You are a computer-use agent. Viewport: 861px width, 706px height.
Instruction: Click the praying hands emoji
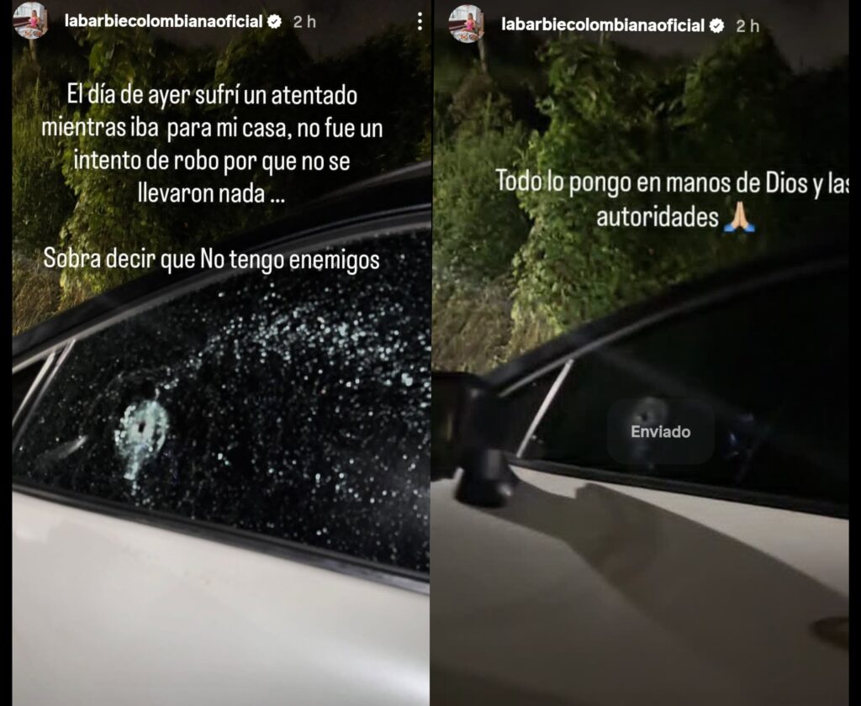tap(739, 217)
